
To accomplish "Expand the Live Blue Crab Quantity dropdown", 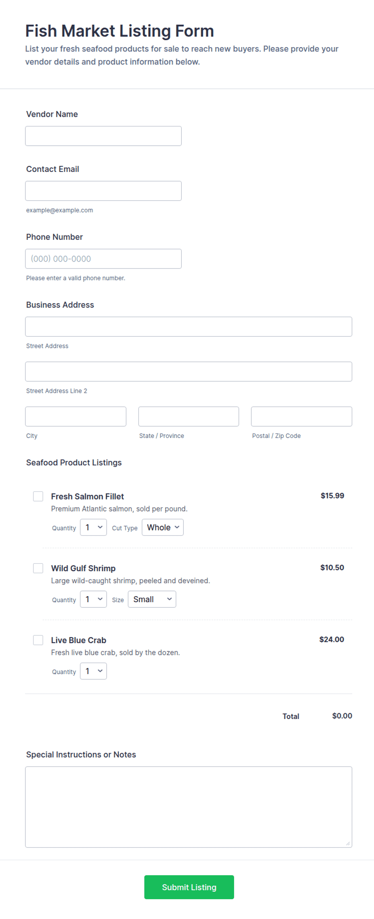I will (x=93, y=671).
